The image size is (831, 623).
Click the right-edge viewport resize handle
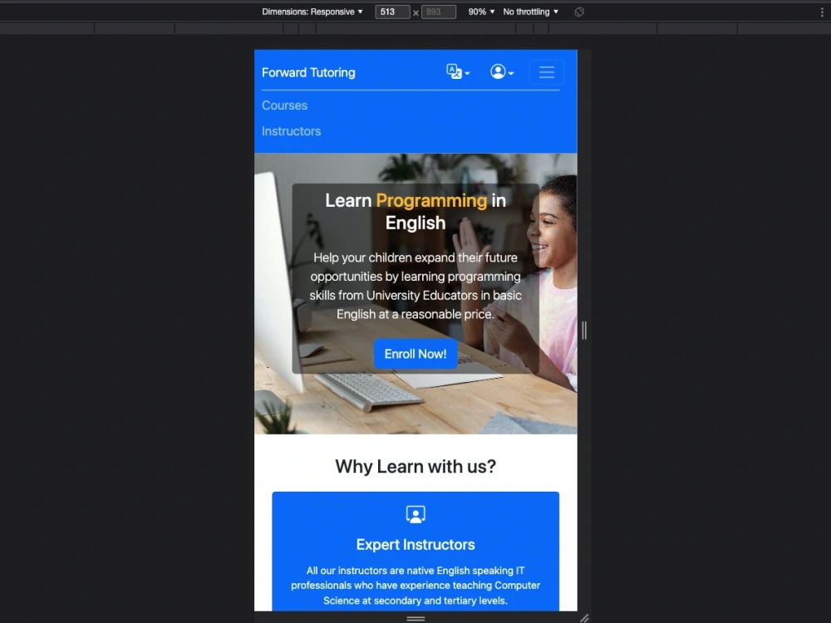point(584,330)
